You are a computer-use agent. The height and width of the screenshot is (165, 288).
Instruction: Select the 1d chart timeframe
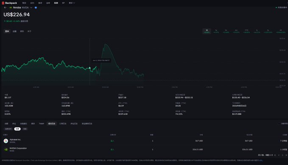pos(207,31)
